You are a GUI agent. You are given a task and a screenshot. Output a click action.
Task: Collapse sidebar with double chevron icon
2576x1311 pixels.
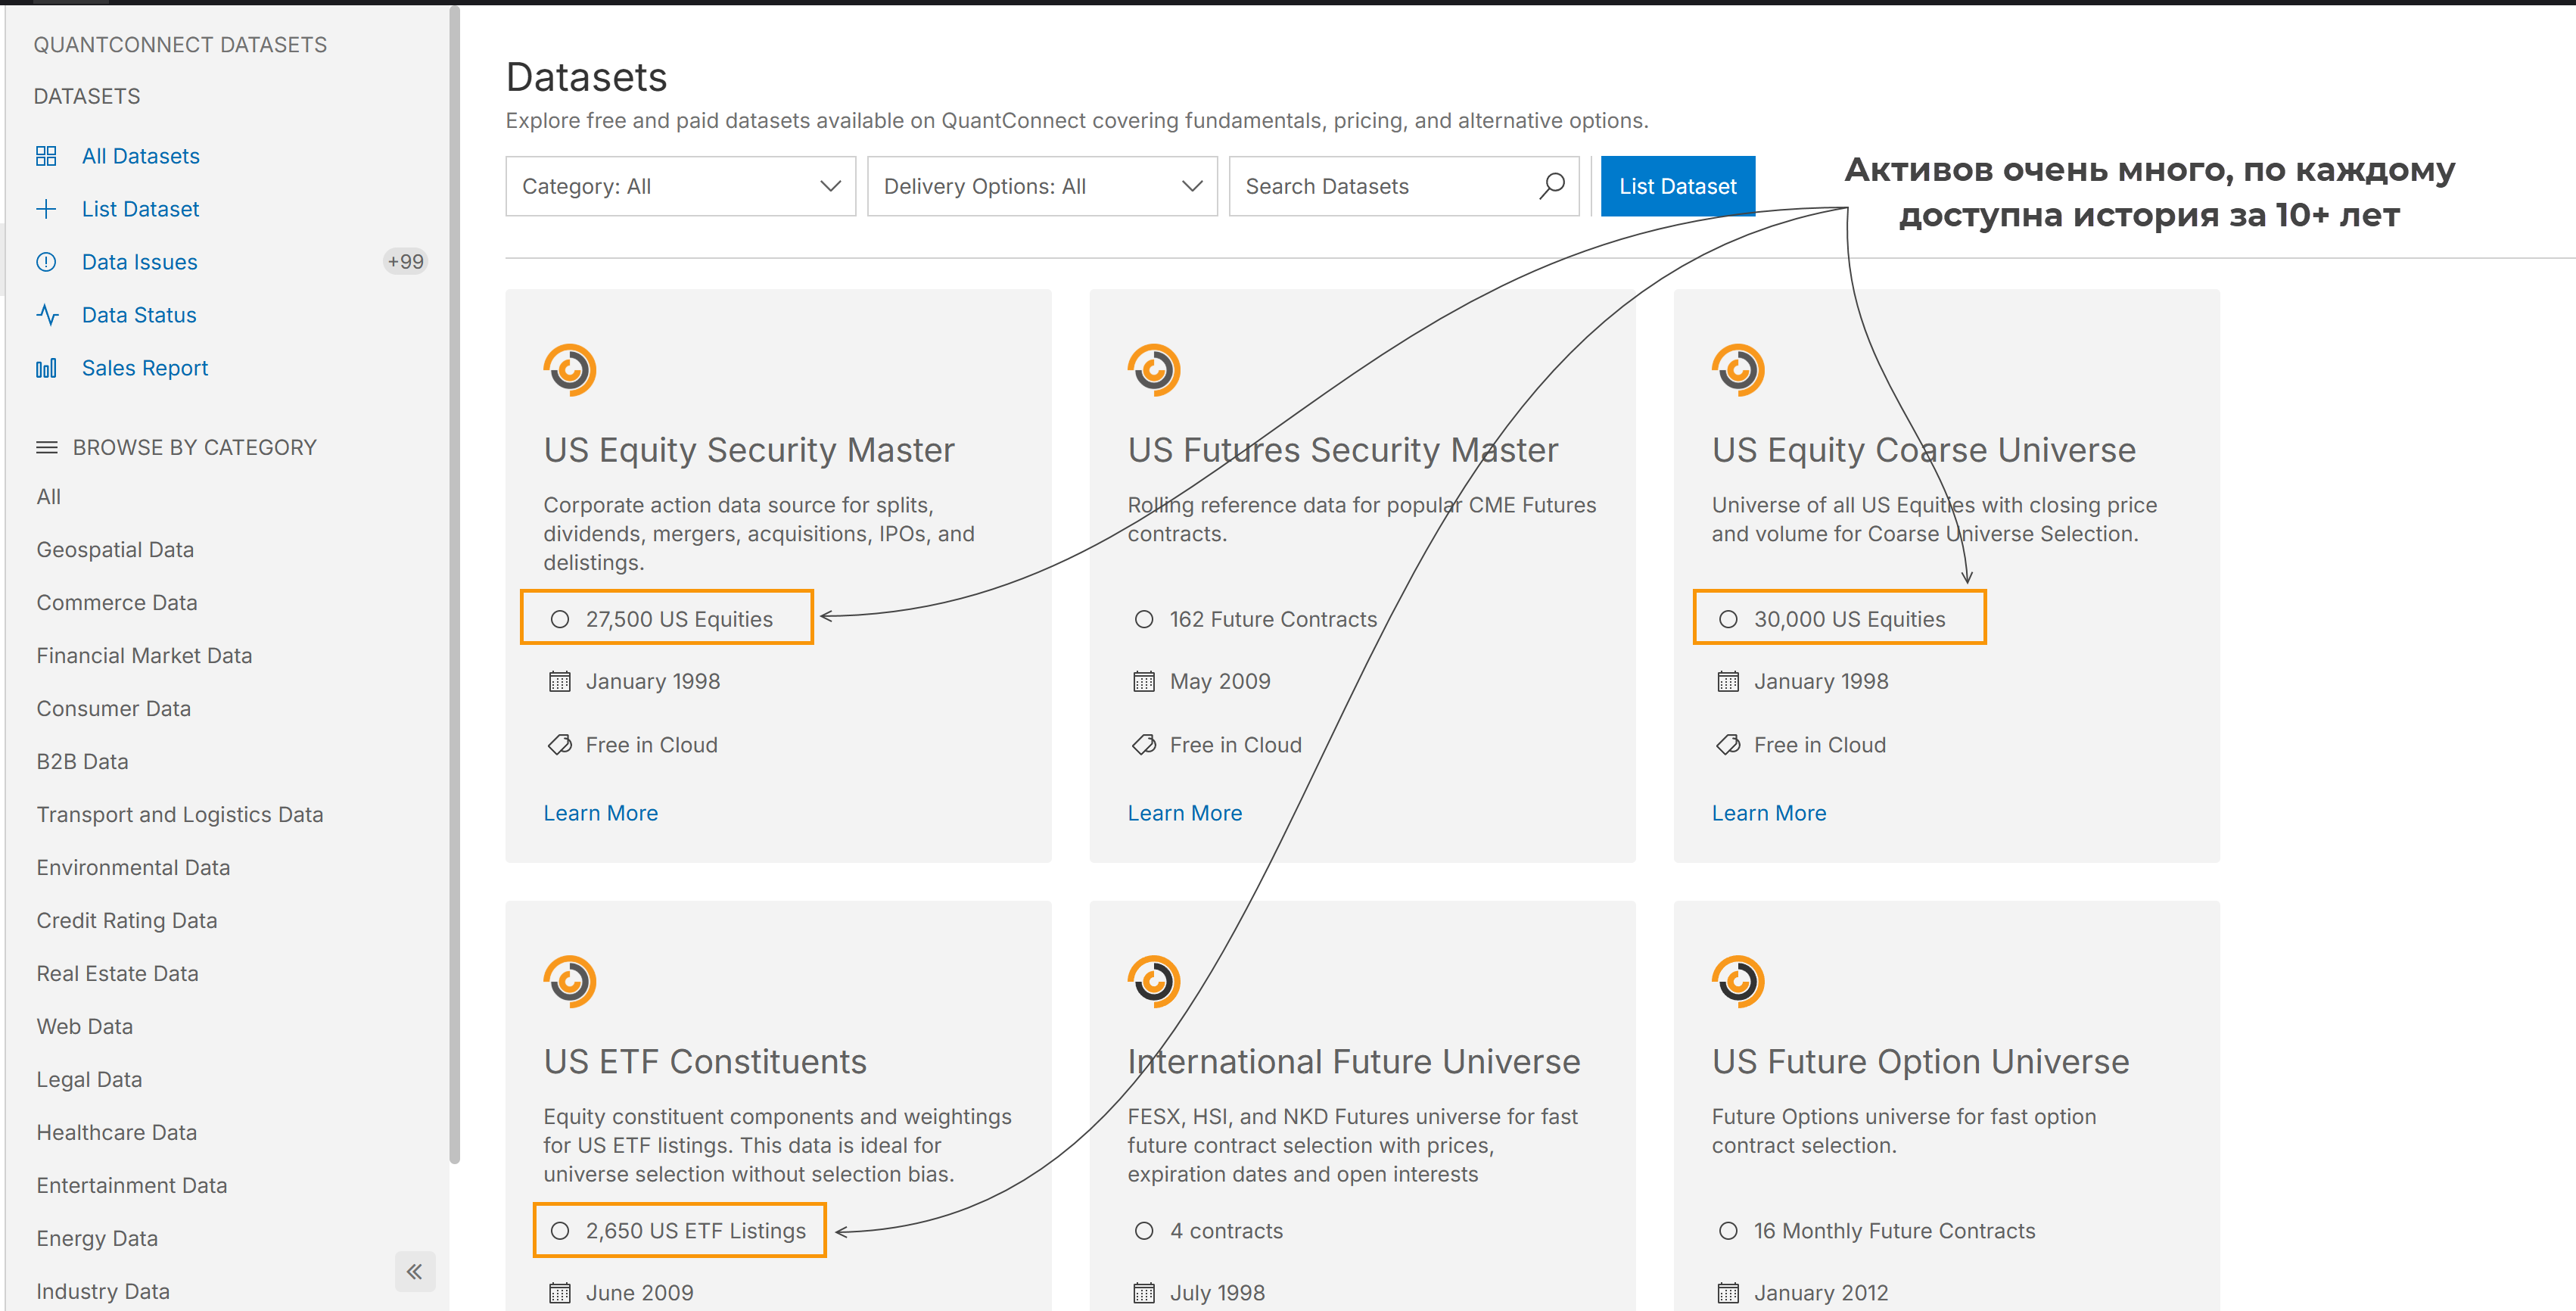pyautogui.click(x=414, y=1271)
